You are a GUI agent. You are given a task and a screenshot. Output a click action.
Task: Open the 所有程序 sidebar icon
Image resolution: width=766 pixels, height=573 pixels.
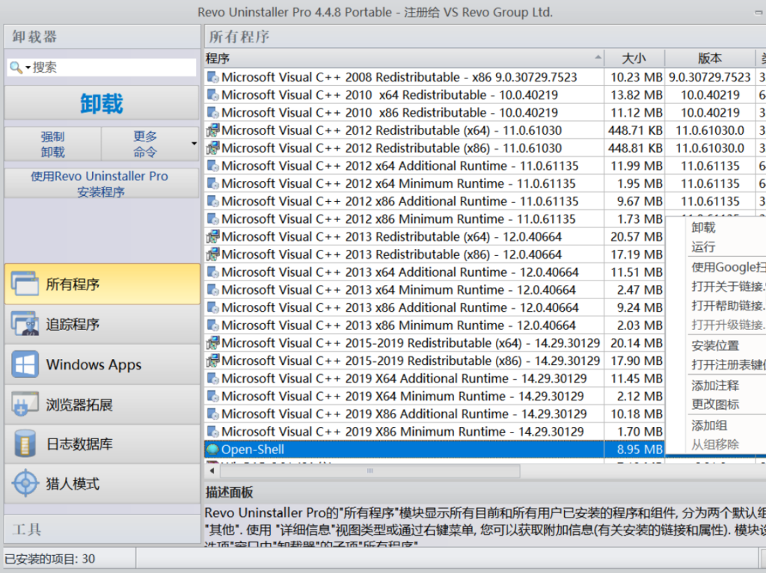25,284
